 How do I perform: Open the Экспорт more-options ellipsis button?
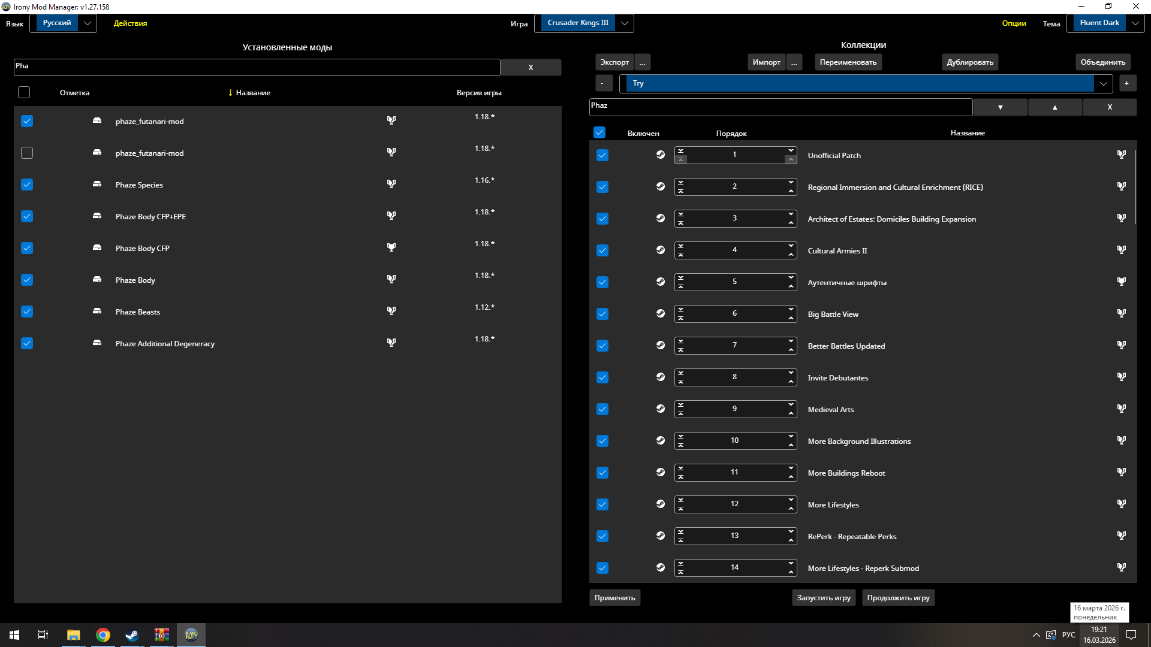(x=643, y=62)
